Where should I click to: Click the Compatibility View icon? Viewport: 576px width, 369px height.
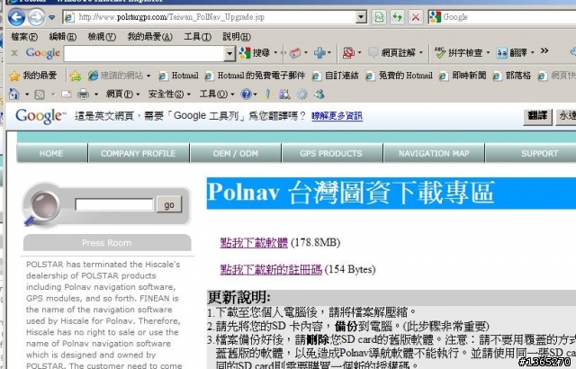tap(379, 17)
